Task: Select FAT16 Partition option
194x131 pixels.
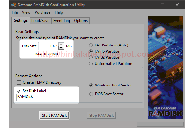Action: (105, 51)
